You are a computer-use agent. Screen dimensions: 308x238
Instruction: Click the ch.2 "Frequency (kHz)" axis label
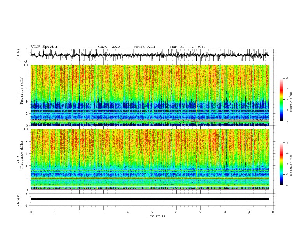pos(22,155)
